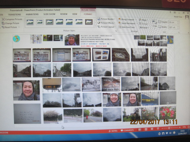Fit slide to current window
Screen dimensions: 190x142
189,127
